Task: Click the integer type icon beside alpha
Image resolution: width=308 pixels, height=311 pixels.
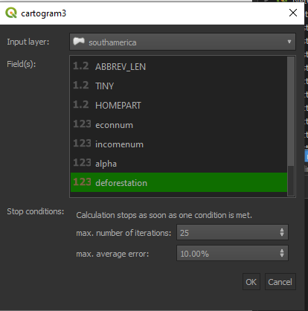Action: (82, 163)
